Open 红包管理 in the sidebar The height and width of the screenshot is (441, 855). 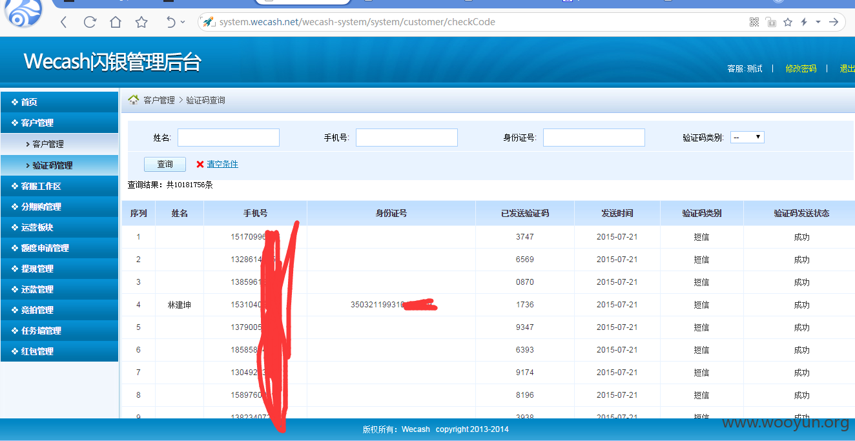coord(59,351)
